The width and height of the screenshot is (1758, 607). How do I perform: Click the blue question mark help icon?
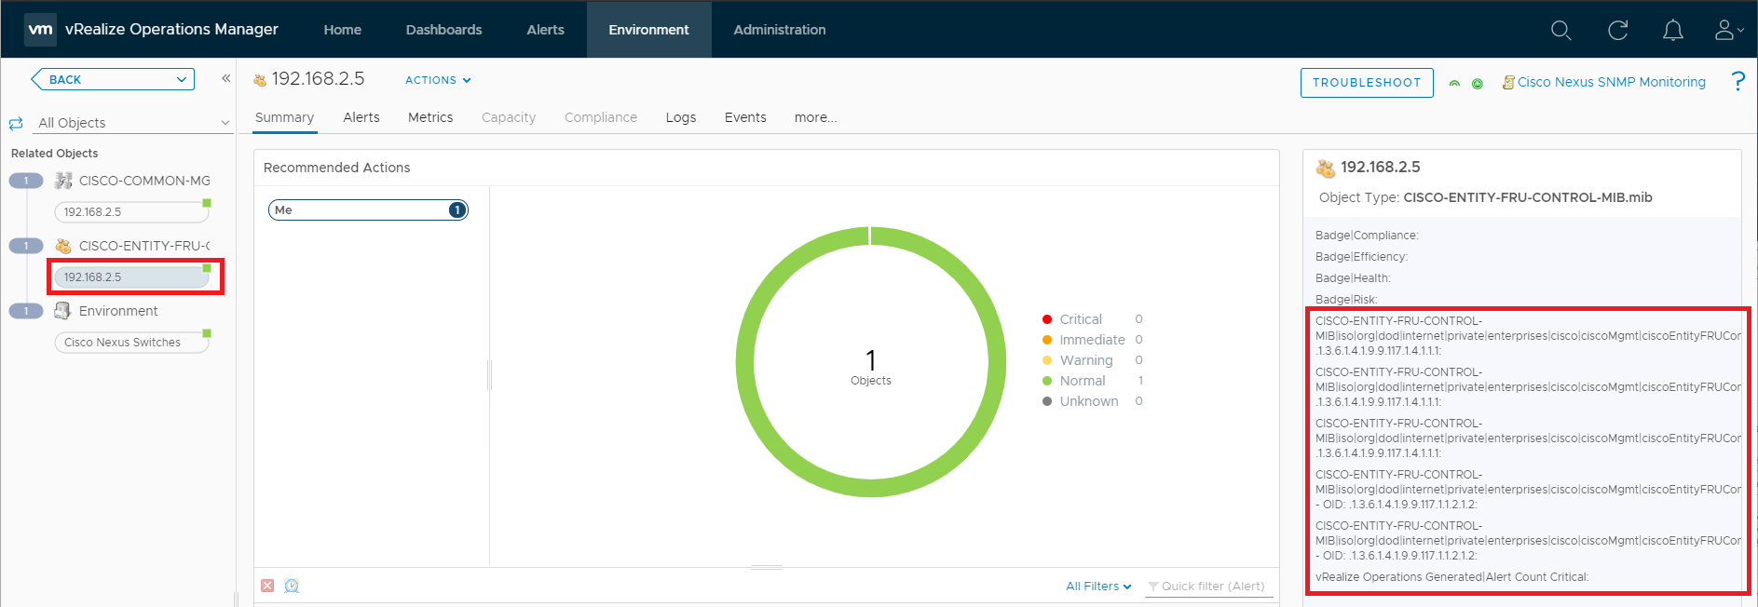click(x=1738, y=81)
